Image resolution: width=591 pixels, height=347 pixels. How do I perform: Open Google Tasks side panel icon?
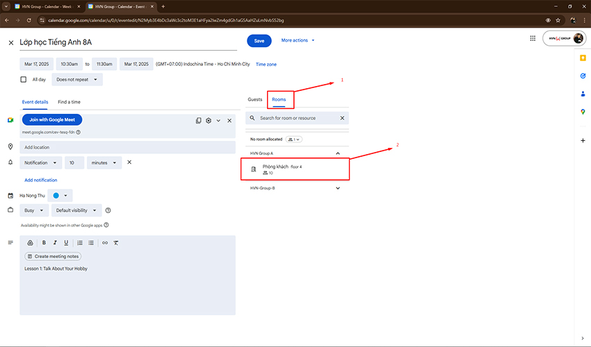(583, 76)
